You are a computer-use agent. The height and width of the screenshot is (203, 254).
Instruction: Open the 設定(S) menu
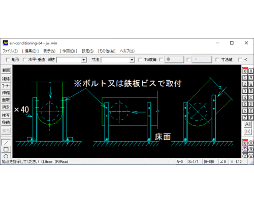(87, 51)
